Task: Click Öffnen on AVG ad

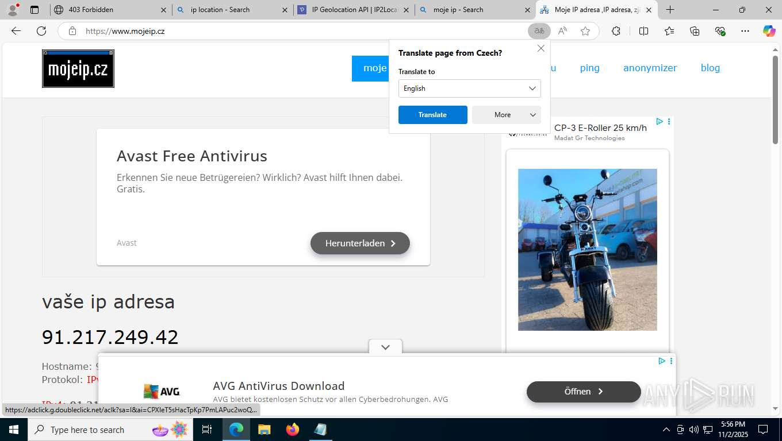Action: pos(584,392)
